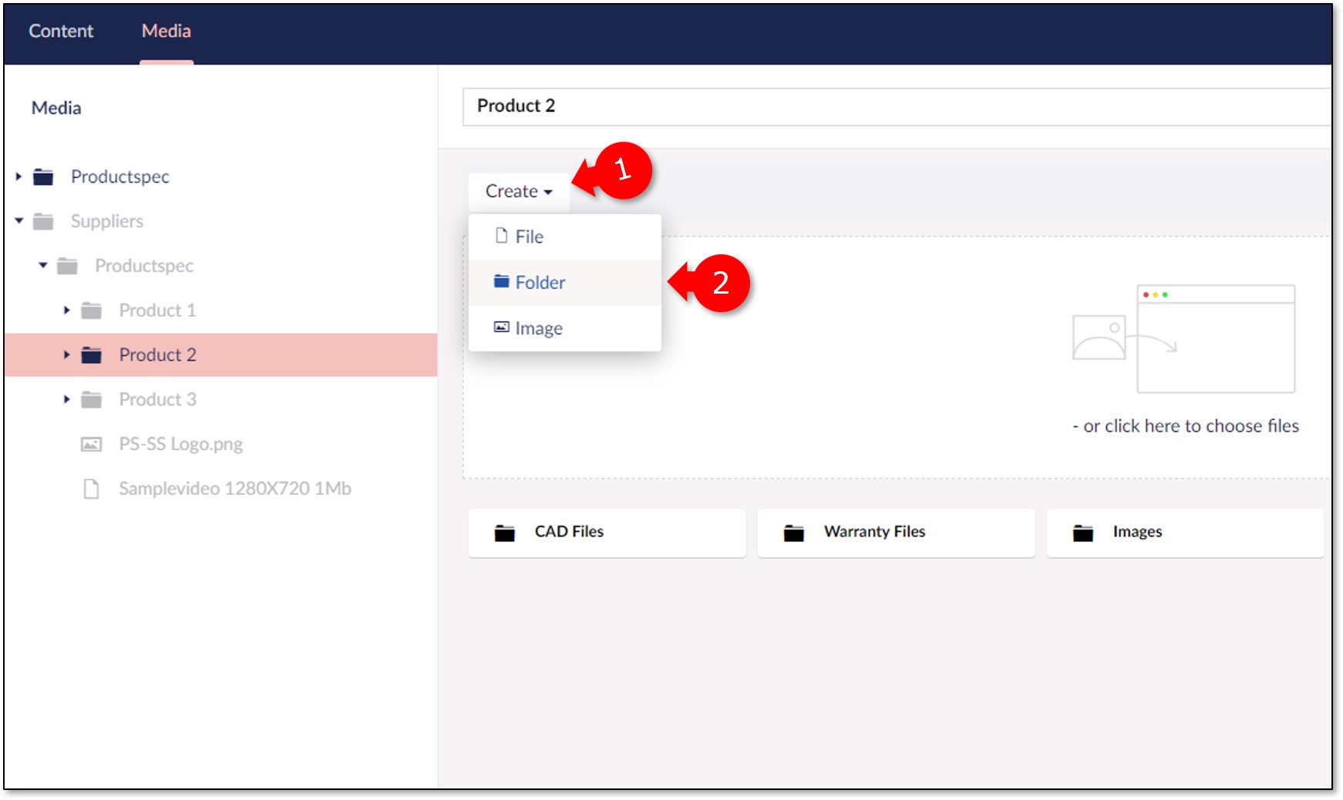This screenshot has width=1343, height=800.
Task: Click the upload illustration graphic
Action: 1184,339
